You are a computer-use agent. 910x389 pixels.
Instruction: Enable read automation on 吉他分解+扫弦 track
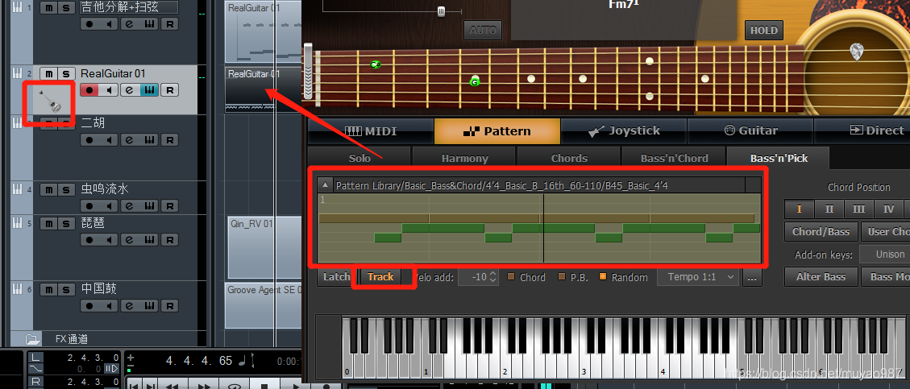[x=169, y=24]
